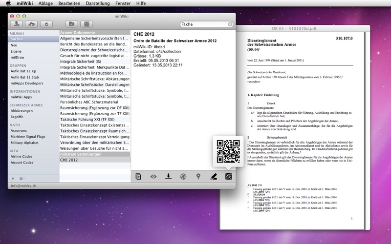391x244 pixels.
Task: Click the QR code scan toolbar button
Action: pos(87,24)
